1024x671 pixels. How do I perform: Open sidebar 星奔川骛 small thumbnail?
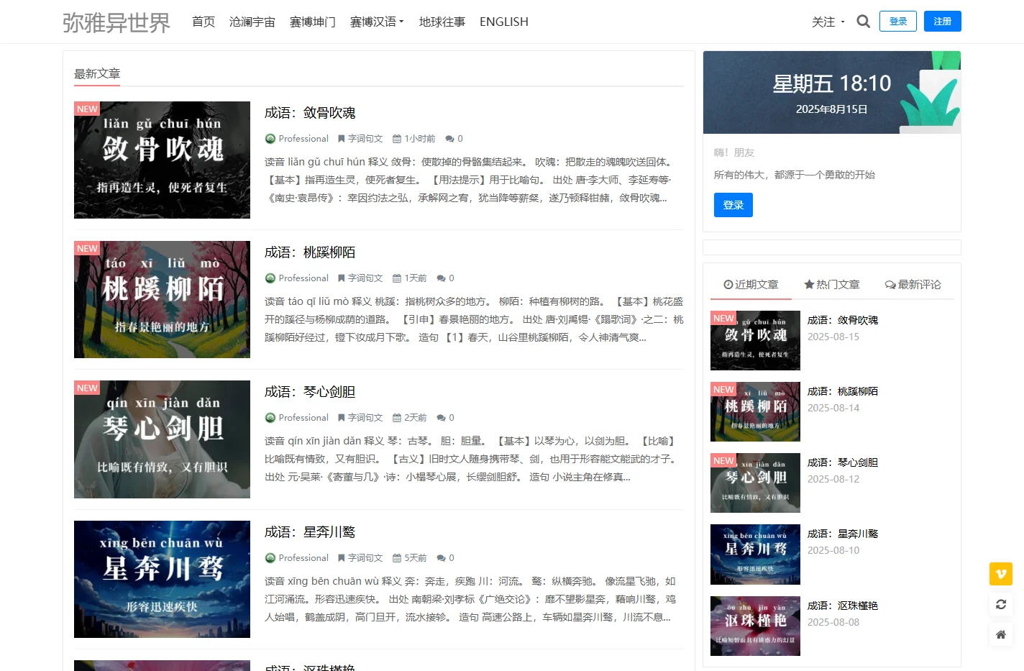click(x=755, y=554)
